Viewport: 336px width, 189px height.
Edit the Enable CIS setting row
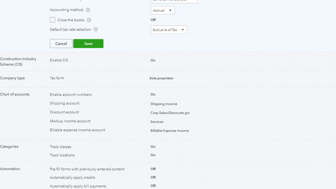(59, 60)
